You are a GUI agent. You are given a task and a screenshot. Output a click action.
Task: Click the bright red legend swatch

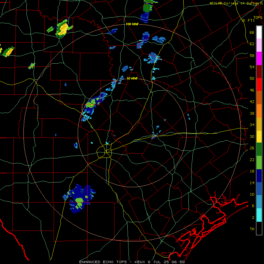click(259, 84)
